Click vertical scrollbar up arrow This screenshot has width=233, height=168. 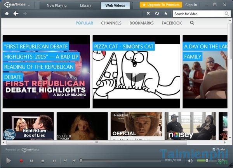(x=230, y=20)
